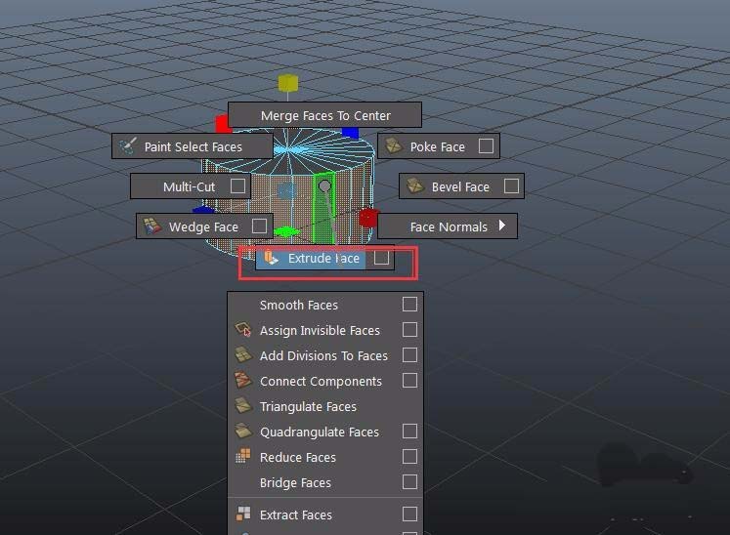730x535 pixels.
Task: Open Bevel Face options box
Action: 511,186
